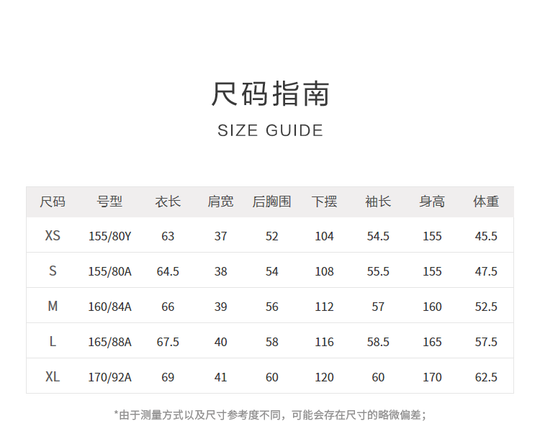Select the 袖长 column header

378,202
